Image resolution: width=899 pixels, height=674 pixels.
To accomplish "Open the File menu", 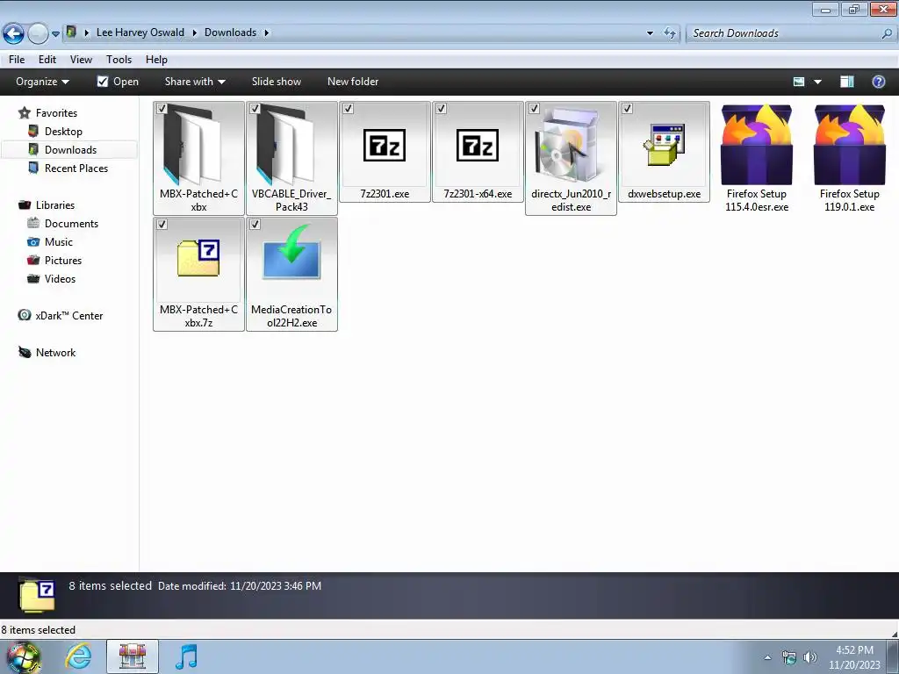I will pos(17,60).
